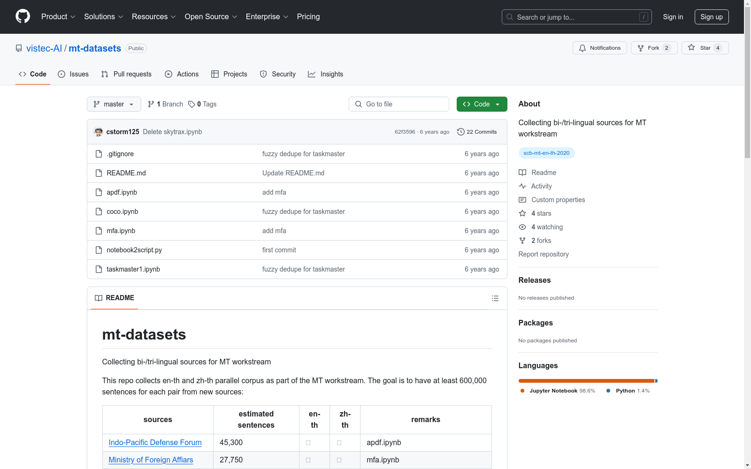The width and height of the screenshot is (751, 469).
Task: Click the pulse icon beside Activity
Action: tap(522, 186)
